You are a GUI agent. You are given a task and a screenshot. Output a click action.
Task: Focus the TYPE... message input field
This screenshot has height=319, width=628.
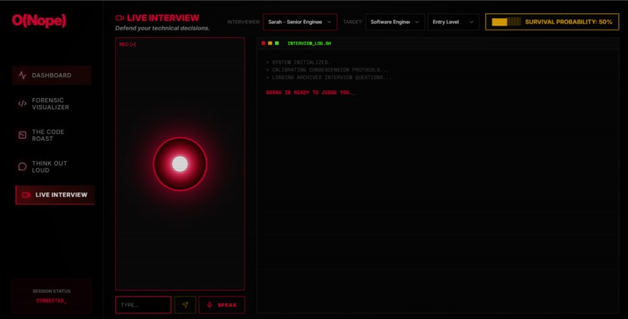pyautogui.click(x=143, y=305)
